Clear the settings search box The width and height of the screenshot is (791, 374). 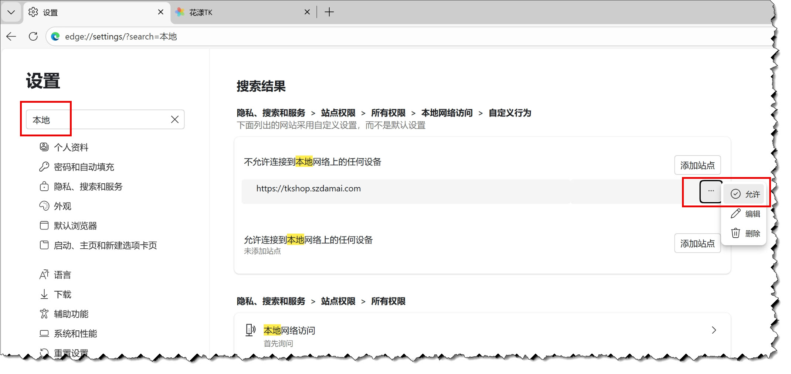[175, 119]
